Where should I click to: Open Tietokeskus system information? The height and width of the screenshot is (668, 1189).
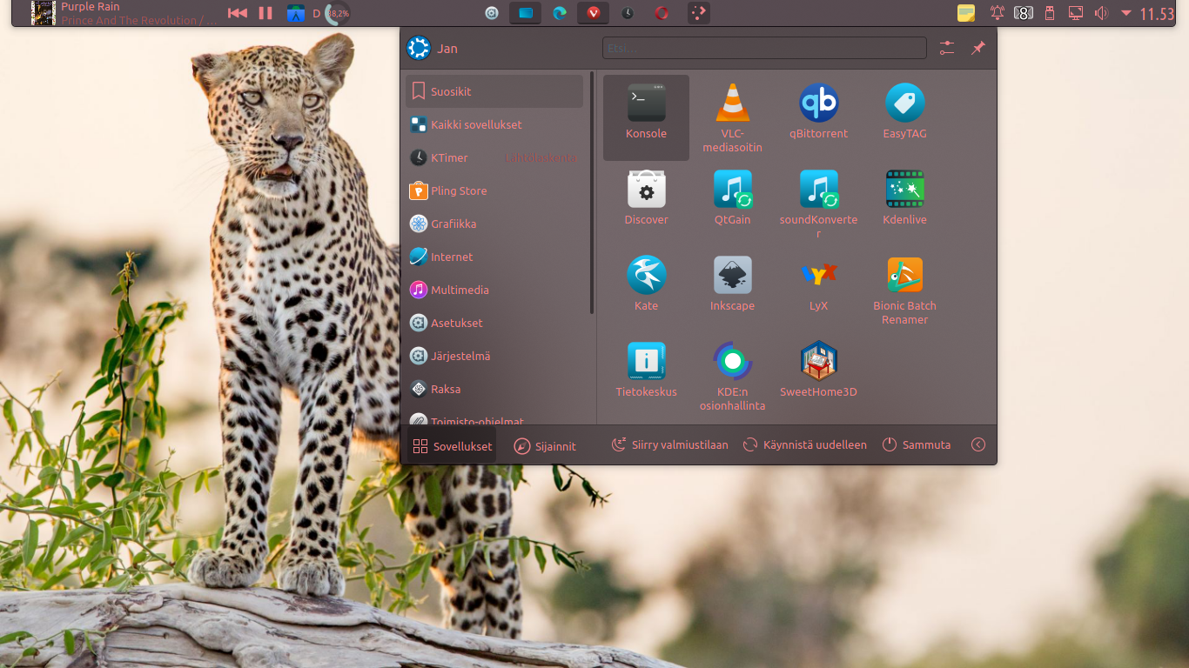[646, 363]
